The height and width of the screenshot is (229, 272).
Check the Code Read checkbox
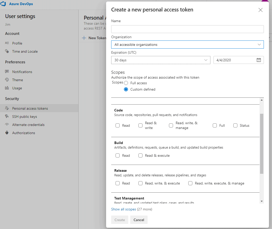(118, 125)
